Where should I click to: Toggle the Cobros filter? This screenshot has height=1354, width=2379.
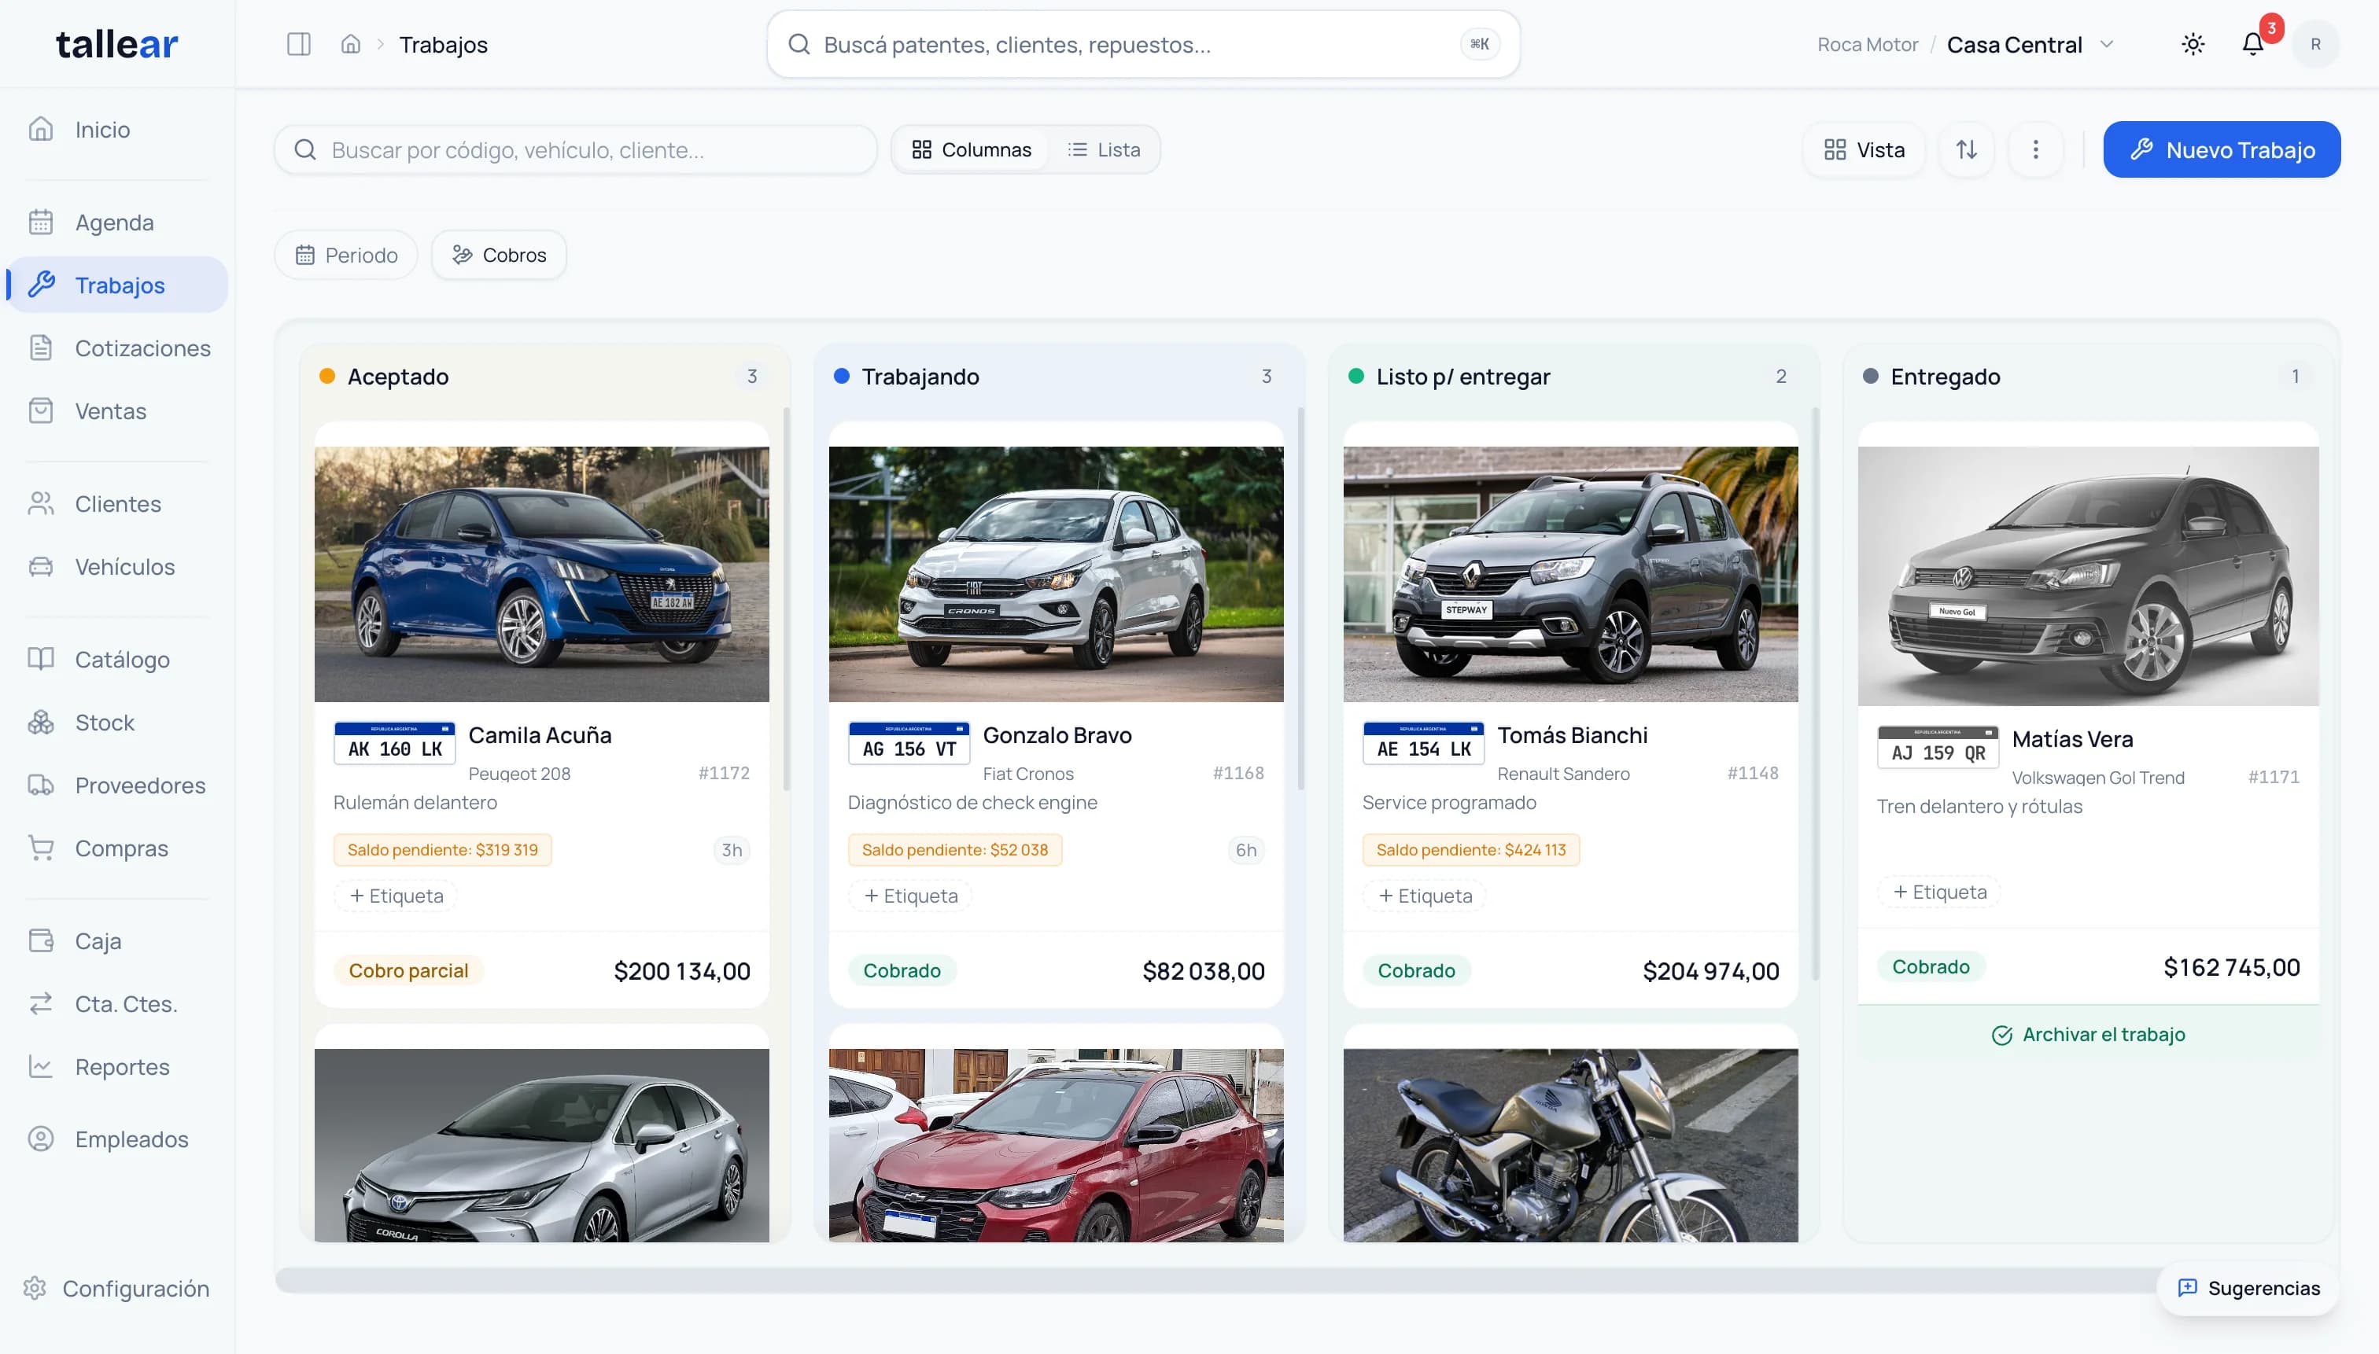[x=499, y=254]
